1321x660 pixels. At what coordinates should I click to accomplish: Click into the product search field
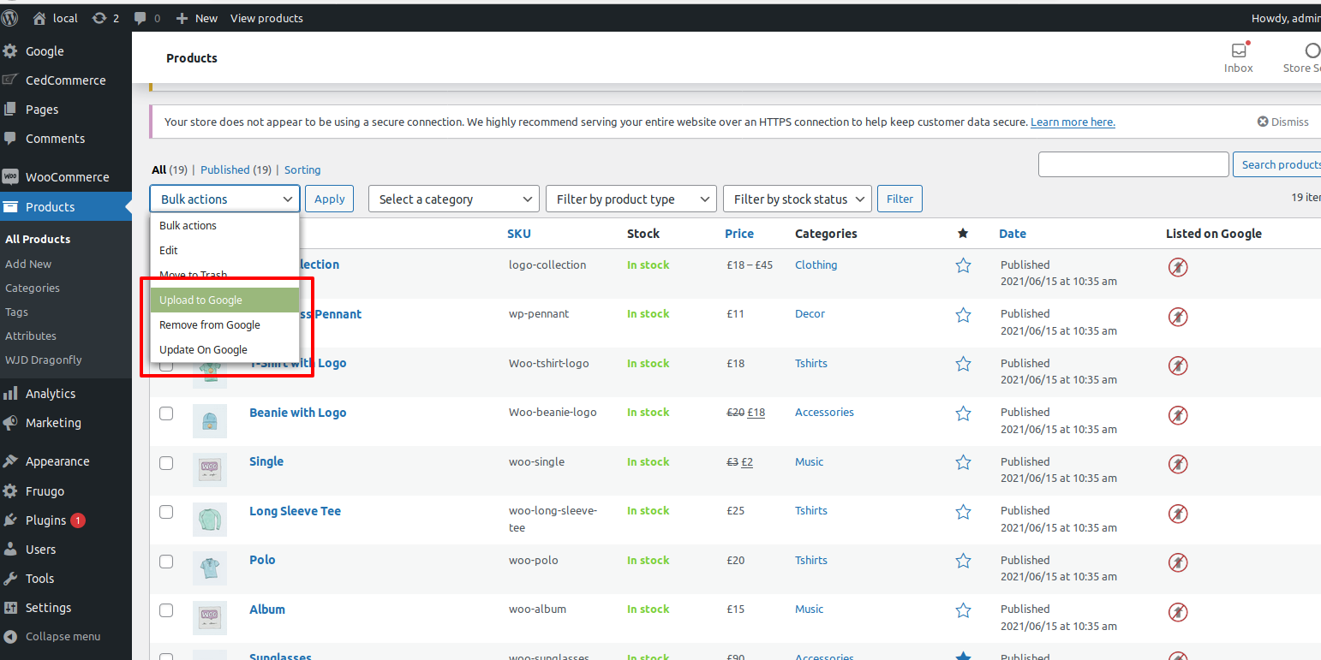pos(1133,164)
